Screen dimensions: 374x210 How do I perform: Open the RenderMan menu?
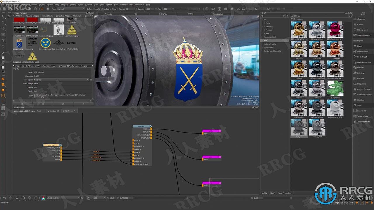pos(140,5)
